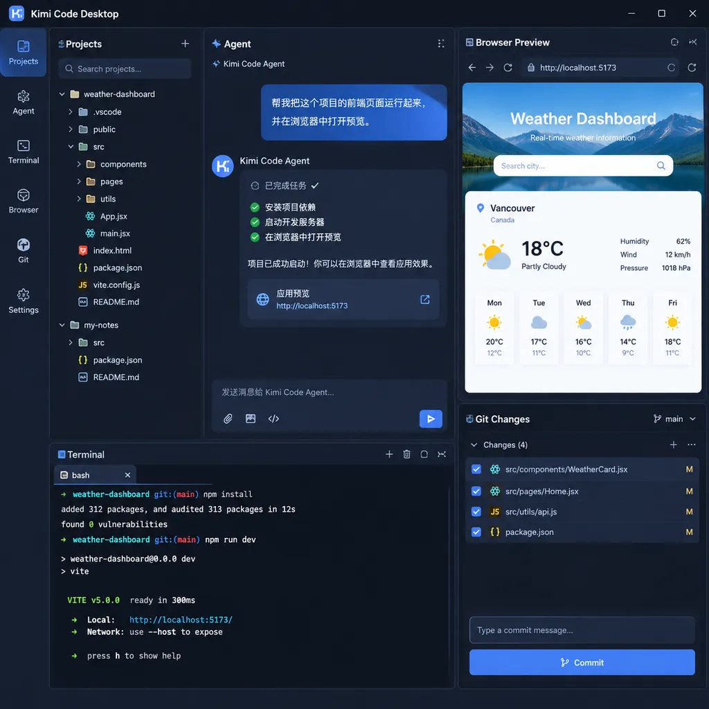
Task: Focus the Search projects field
Action: pos(125,69)
